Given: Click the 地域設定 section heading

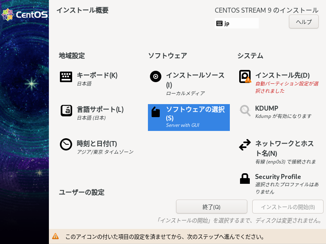Looking at the screenshot, I should click(72, 56).
